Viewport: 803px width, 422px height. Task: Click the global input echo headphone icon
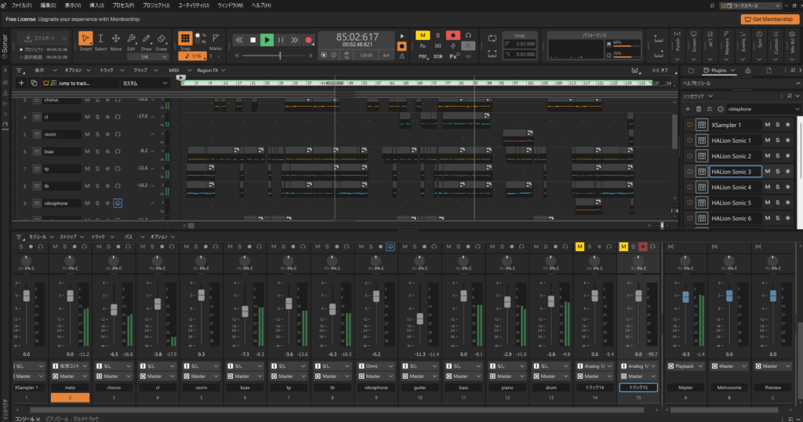click(x=468, y=35)
